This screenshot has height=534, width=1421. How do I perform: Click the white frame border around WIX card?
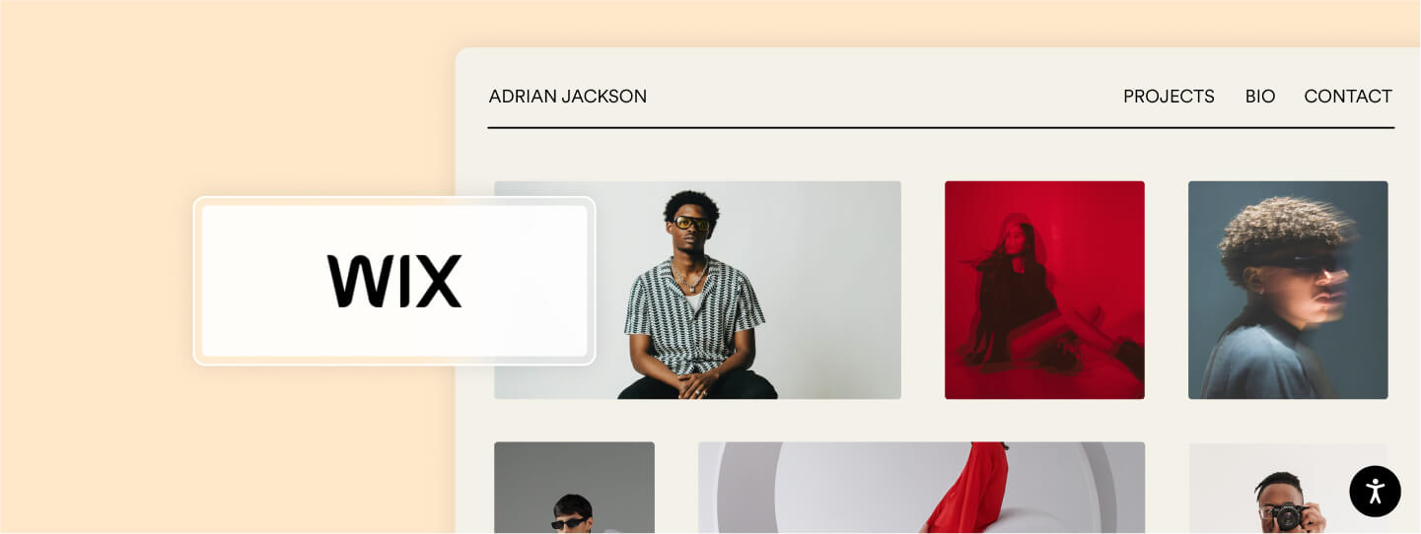click(394, 201)
